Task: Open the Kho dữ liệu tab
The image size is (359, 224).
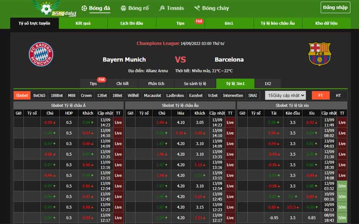Action: 327,23
